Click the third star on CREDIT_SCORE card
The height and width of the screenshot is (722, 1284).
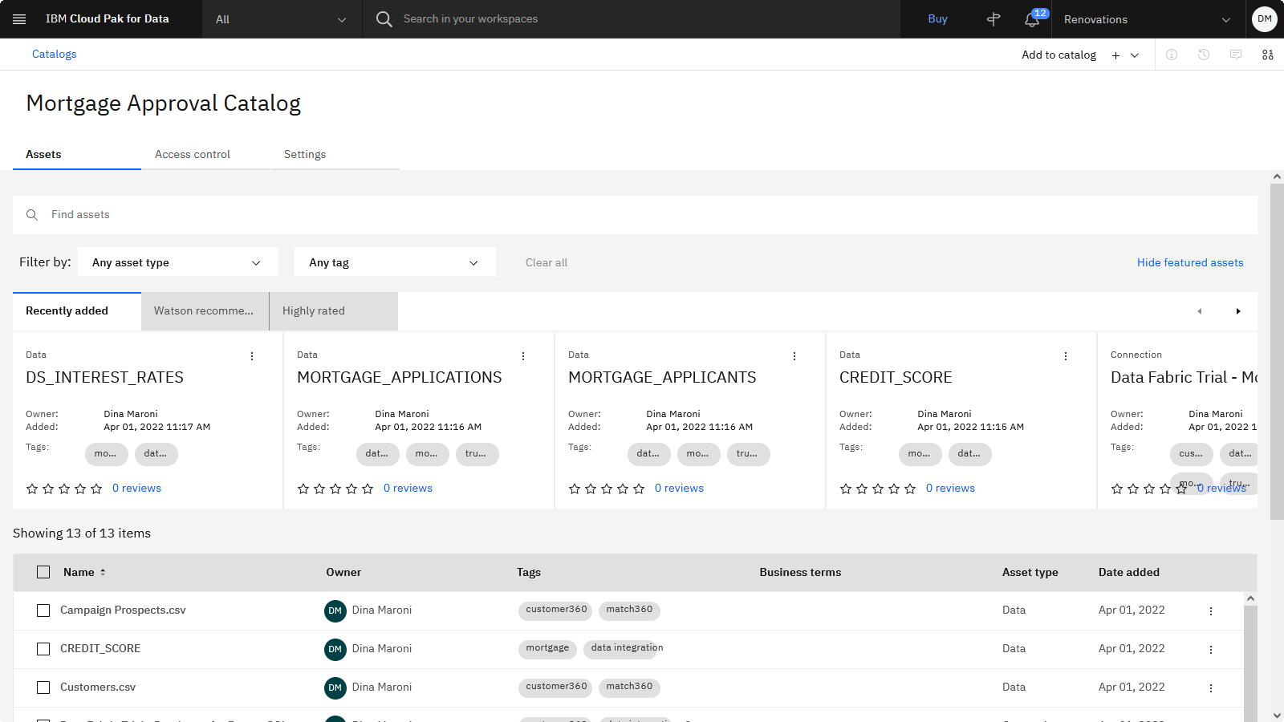point(878,489)
